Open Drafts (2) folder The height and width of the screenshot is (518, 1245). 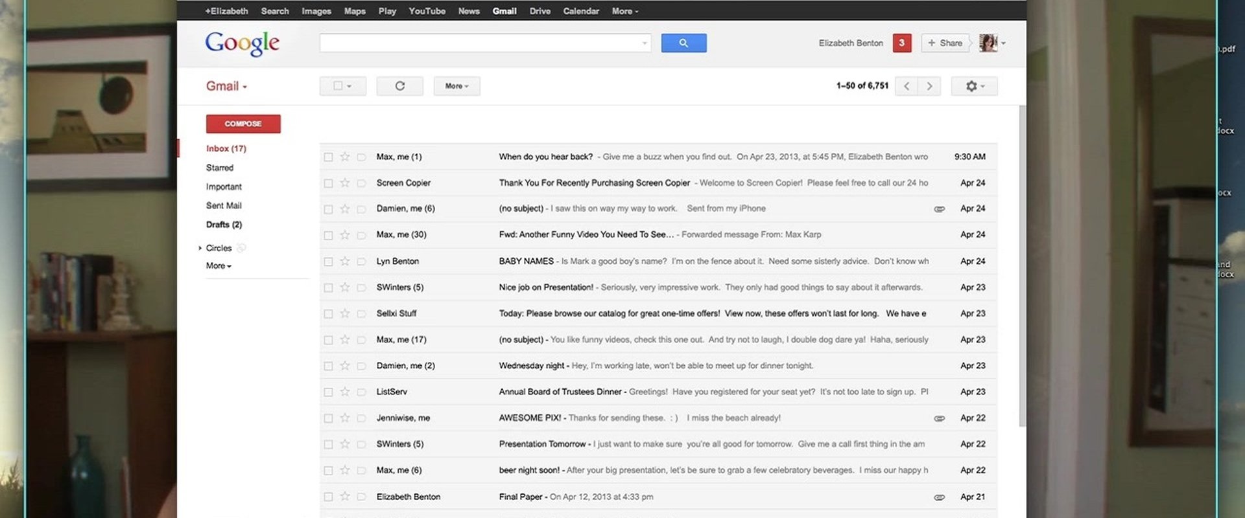(x=224, y=225)
